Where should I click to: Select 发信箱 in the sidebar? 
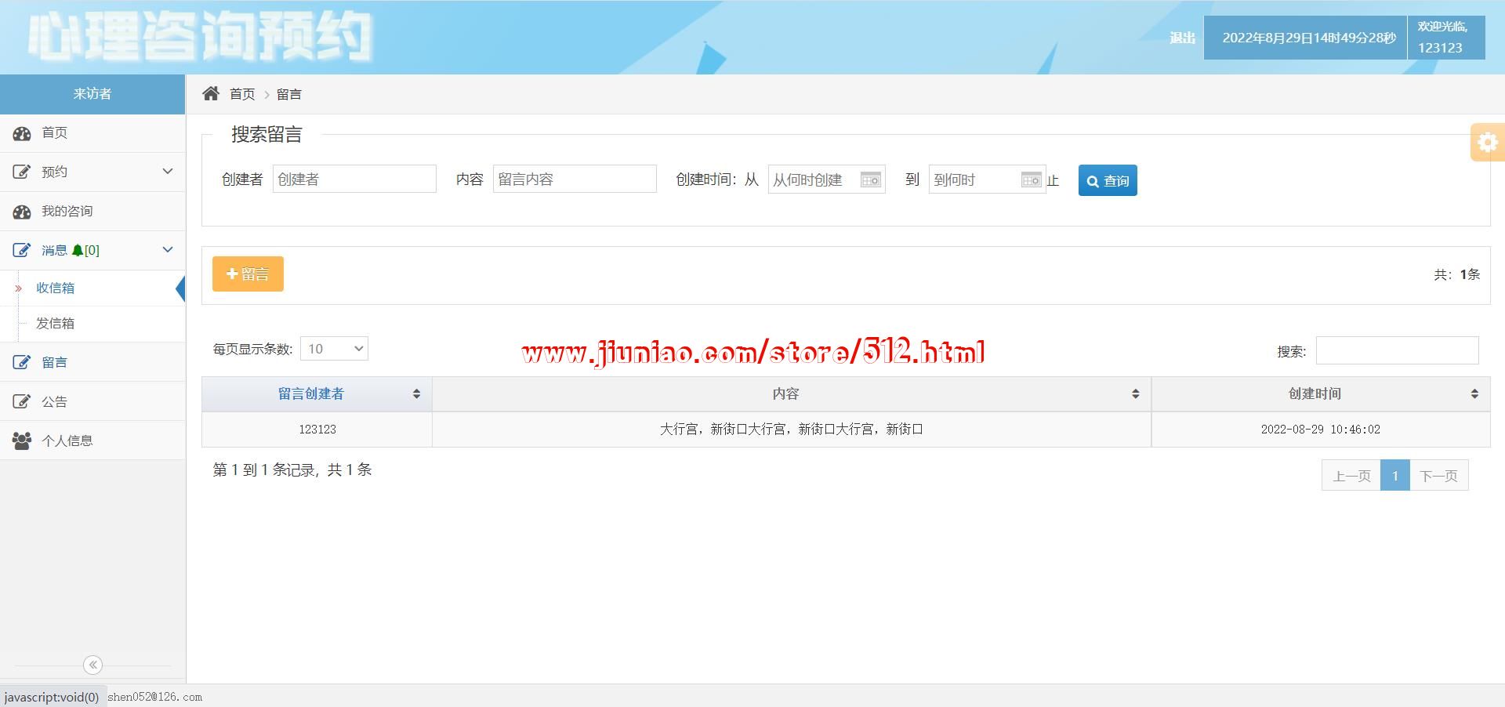point(92,323)
